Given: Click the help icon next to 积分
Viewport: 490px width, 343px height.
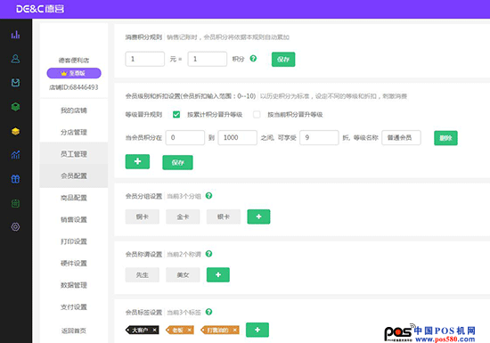Looking at the screenshot, I should (253, 59).
